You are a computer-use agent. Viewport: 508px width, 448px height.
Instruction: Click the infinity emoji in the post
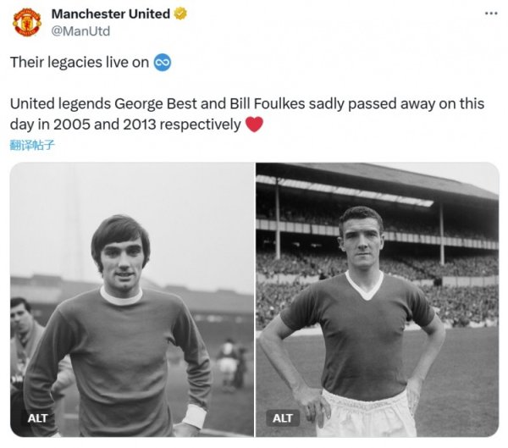click(x=163, y=62)
